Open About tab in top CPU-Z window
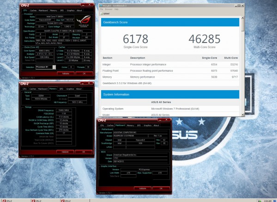277x202 pixels. coord(79,11)
